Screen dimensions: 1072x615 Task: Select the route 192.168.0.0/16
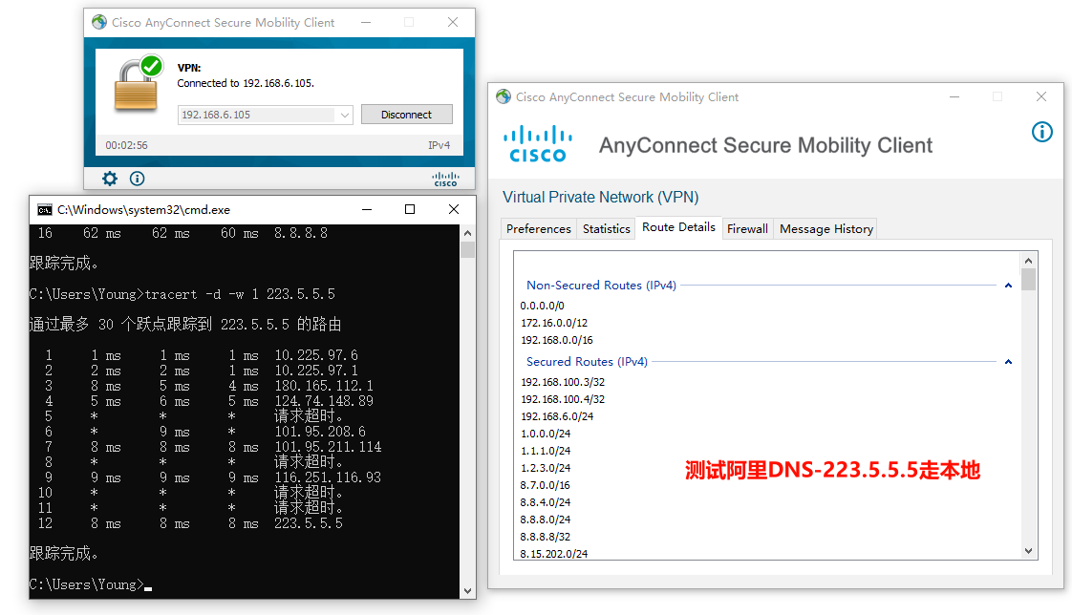[x=556, y=340]
